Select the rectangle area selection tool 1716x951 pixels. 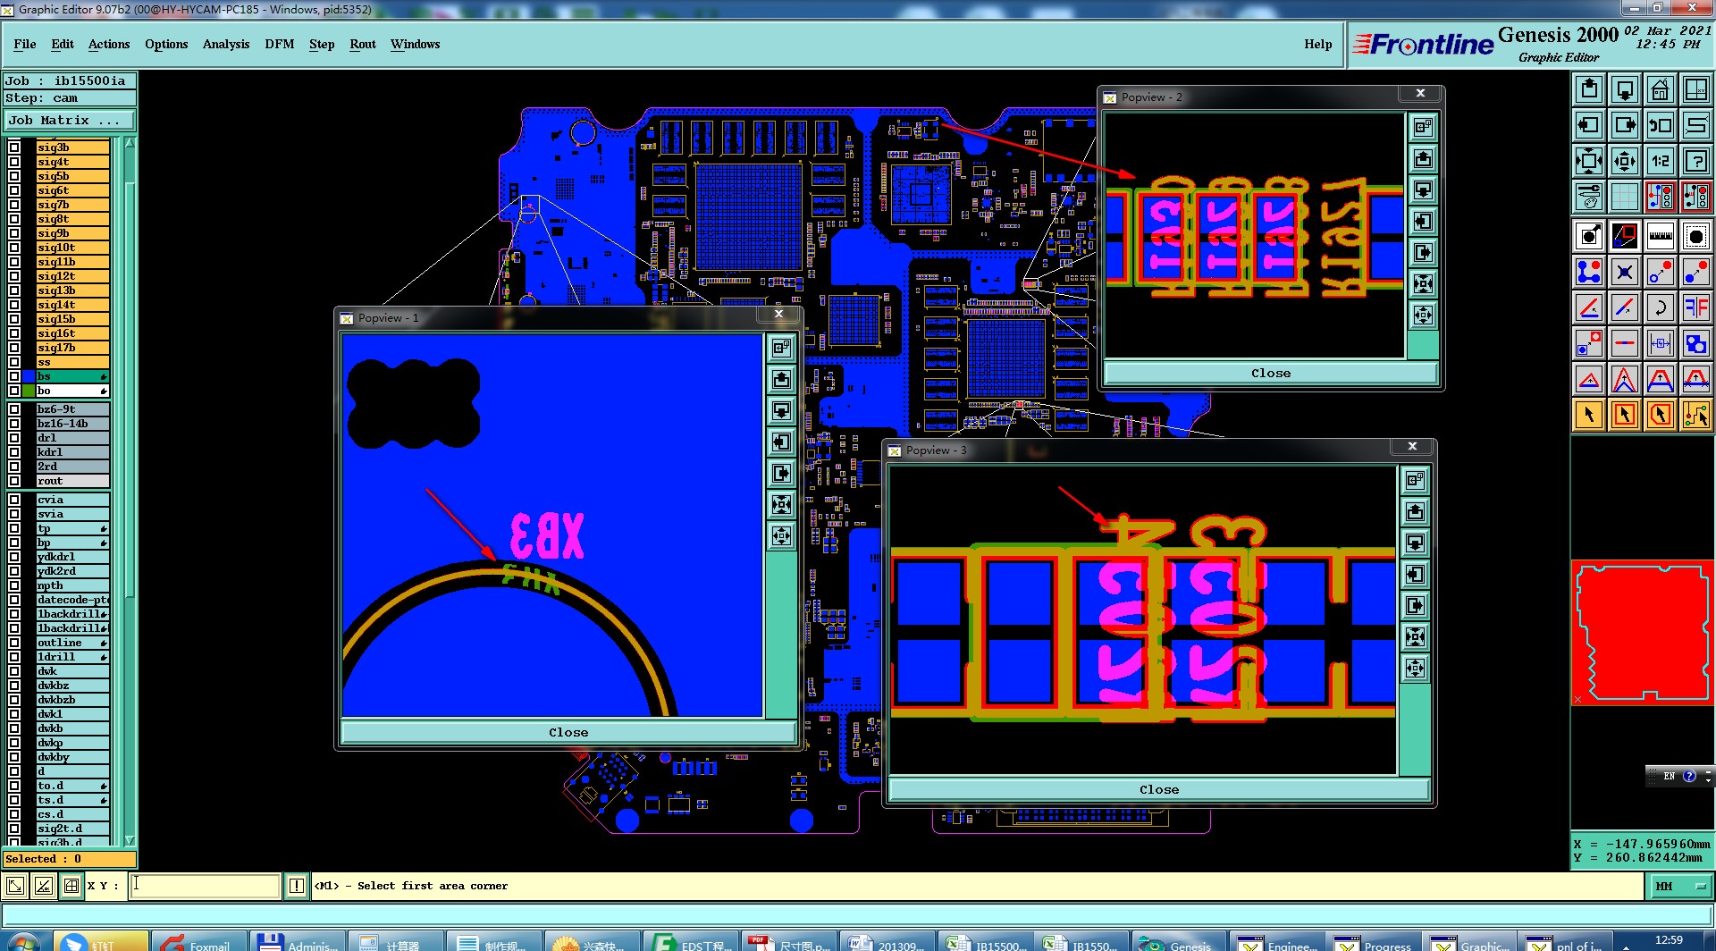[1624, 415]
